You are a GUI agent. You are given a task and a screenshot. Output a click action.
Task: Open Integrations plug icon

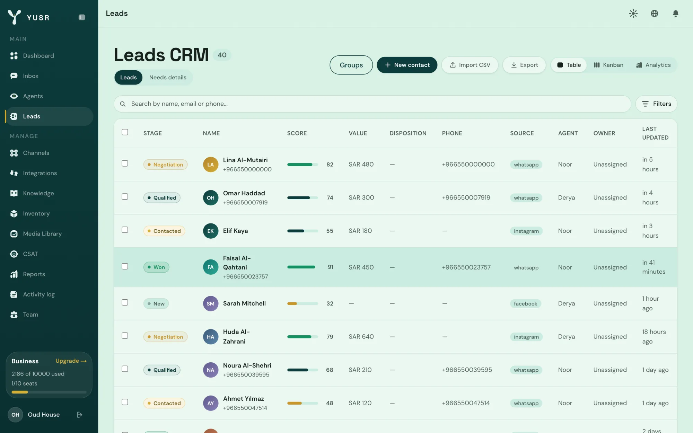tap(14, 173)
